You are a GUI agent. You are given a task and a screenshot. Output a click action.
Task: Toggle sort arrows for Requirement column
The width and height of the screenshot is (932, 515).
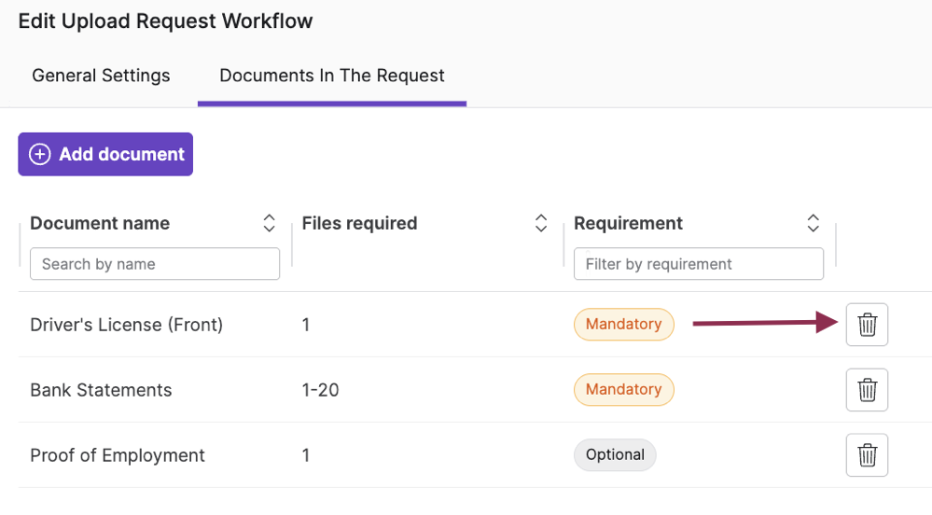813,223
